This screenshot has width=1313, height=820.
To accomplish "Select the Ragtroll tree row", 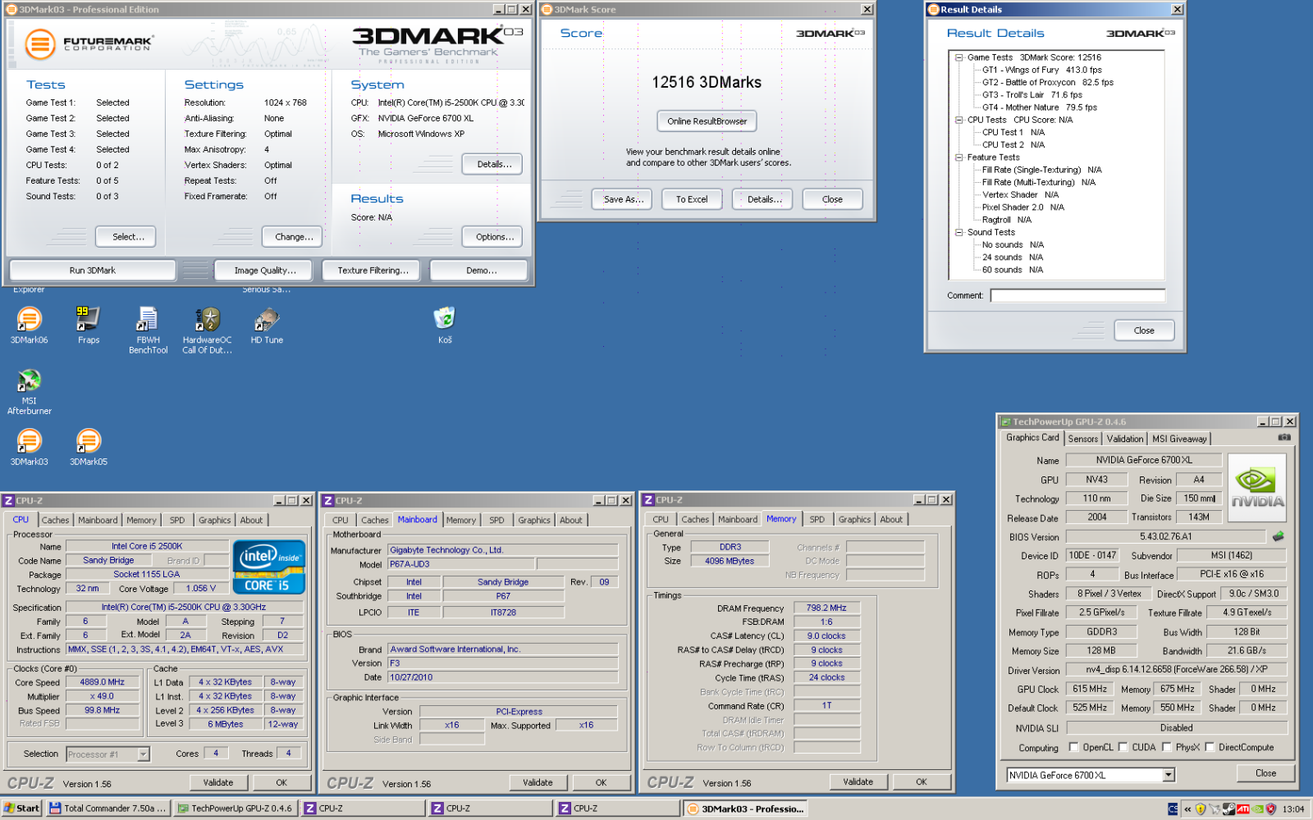I will [x=1006, y=220].
